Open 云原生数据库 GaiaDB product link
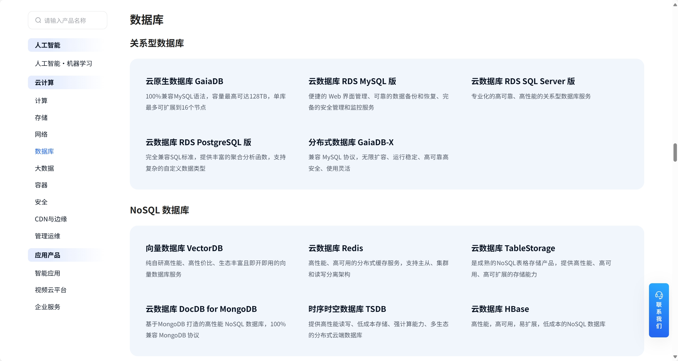 pyautogui.click(x=184, y=81)
